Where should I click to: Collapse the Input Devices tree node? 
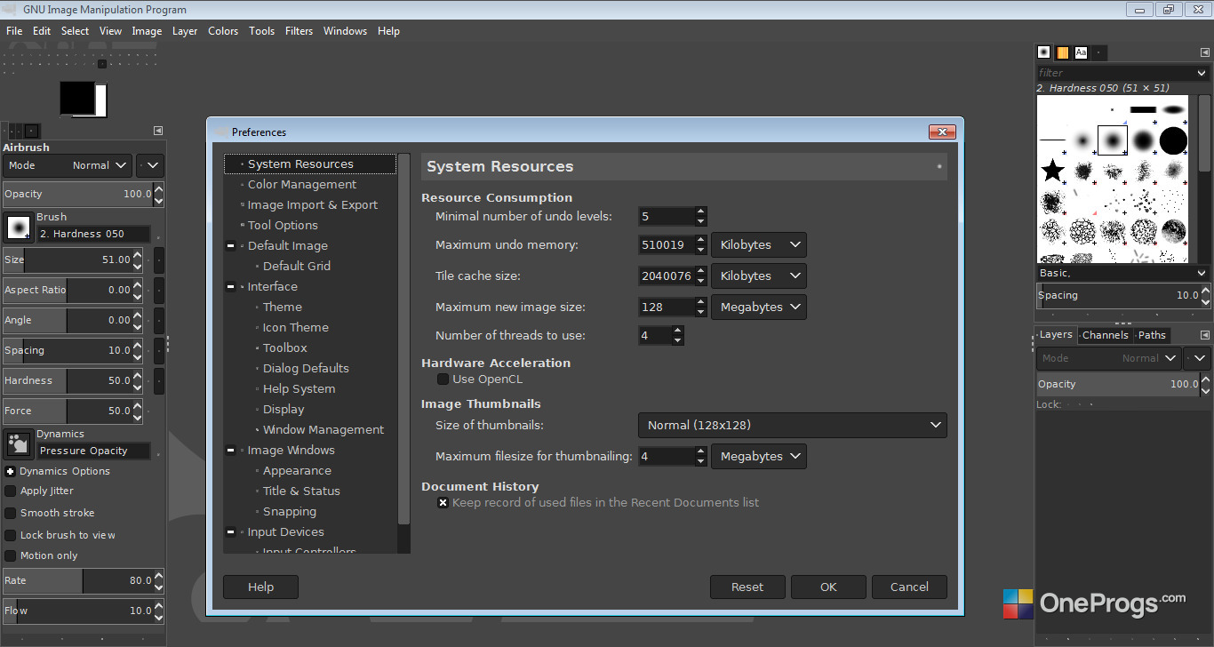[231, 532]
